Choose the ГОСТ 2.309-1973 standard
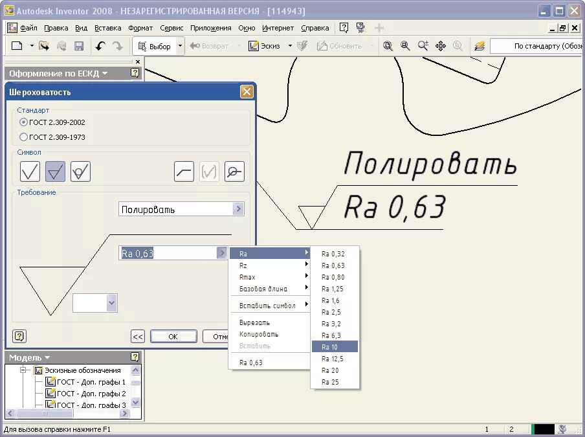The height and width of the screenshot is (437, 585). (x=52, y=137)
